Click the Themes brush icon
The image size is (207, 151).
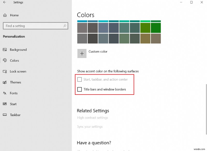coord(5,82)
